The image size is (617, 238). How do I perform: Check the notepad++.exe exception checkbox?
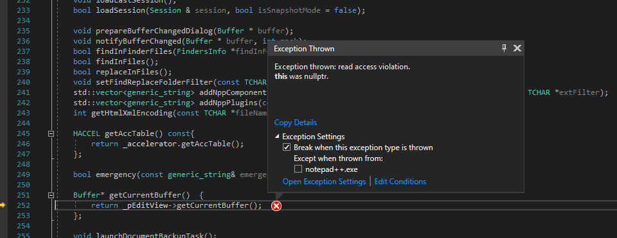(298, 169)
